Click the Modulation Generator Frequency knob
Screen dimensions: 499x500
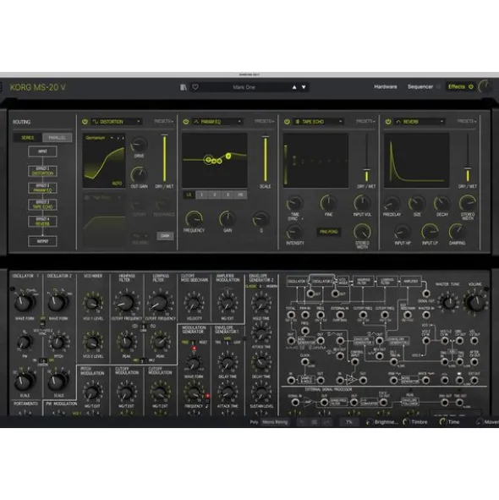coord(194,393)
